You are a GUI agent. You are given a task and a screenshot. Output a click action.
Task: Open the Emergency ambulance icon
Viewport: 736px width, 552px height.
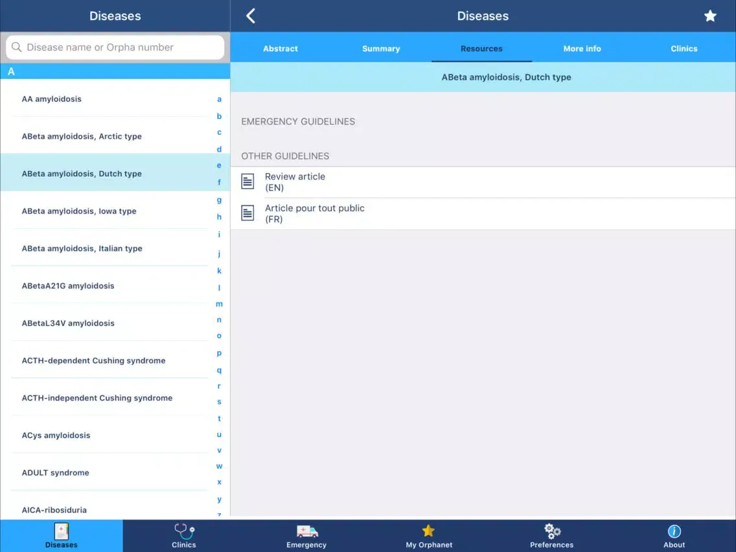306,532
